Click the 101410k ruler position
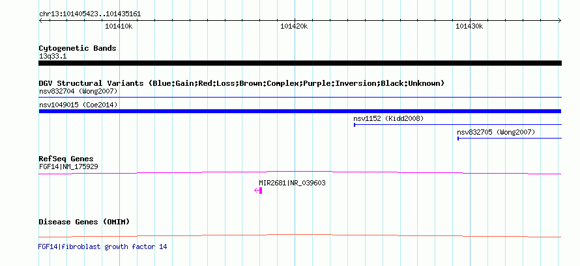The width and height of the screenshot is (580, 266). [x=119, y=27]
